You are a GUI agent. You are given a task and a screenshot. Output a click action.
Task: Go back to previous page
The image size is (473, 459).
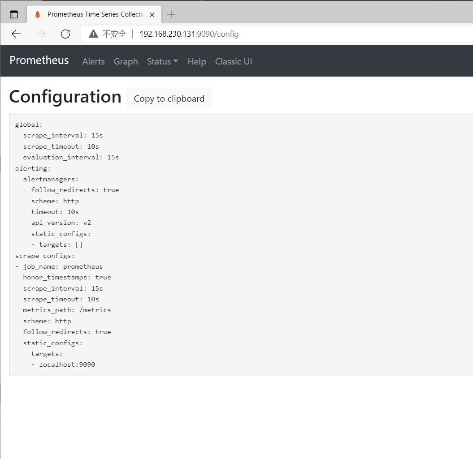pyautogui.click(x=16, y=34)
